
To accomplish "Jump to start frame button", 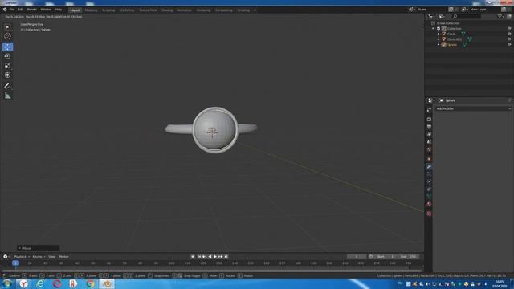I will tap(199, 257).
